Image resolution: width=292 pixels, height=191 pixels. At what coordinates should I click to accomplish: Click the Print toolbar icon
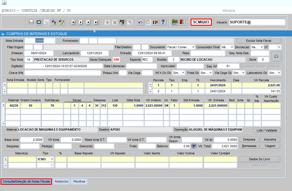46,22
